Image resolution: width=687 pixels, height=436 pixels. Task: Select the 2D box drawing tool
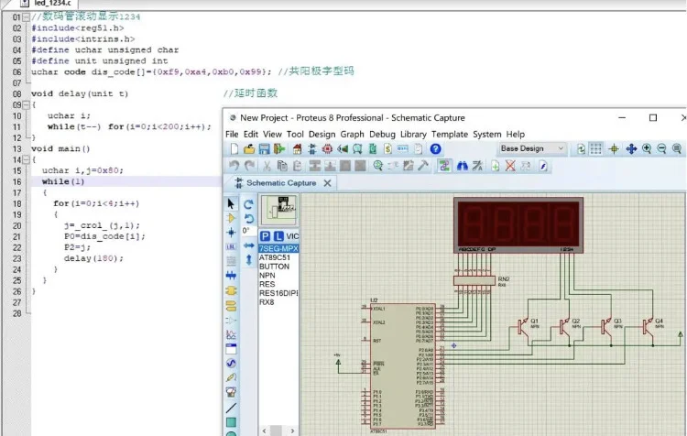coord(231,422)
